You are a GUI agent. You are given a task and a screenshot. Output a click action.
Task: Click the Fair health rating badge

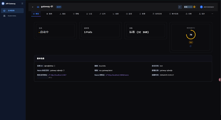point(191,42)
